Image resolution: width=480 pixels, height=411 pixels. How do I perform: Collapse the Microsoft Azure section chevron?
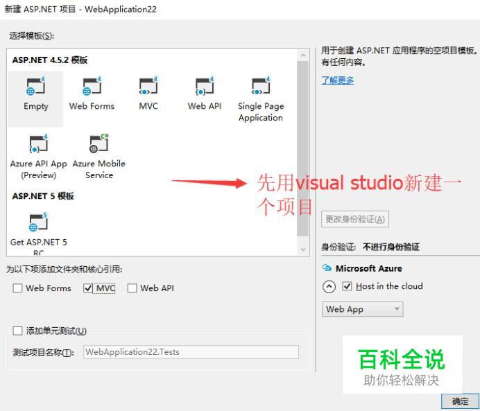(329, 286)
